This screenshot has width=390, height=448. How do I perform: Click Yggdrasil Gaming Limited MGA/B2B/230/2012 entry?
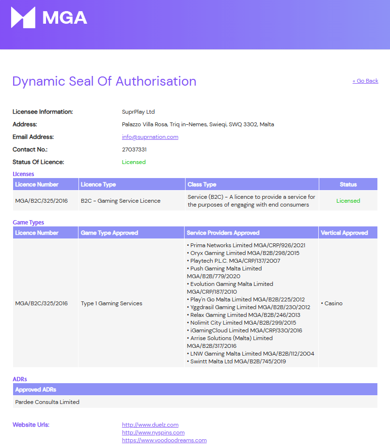(x=249, y=307)
